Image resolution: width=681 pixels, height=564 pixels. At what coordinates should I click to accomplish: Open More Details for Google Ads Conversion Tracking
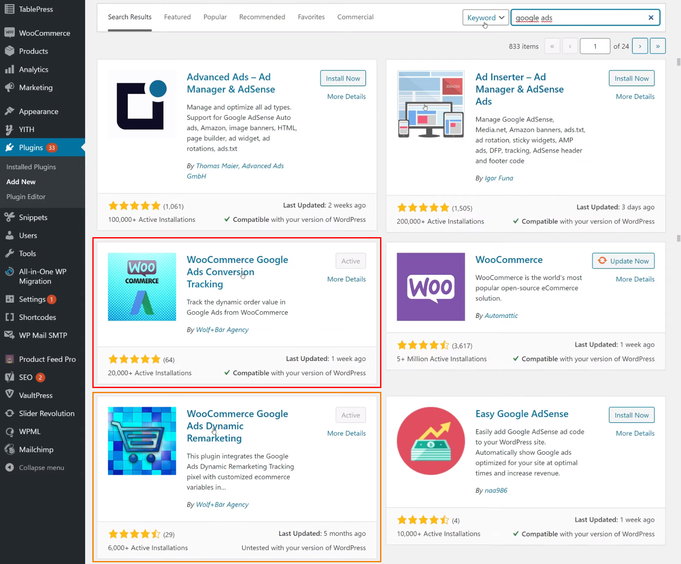tap(346, 279)
